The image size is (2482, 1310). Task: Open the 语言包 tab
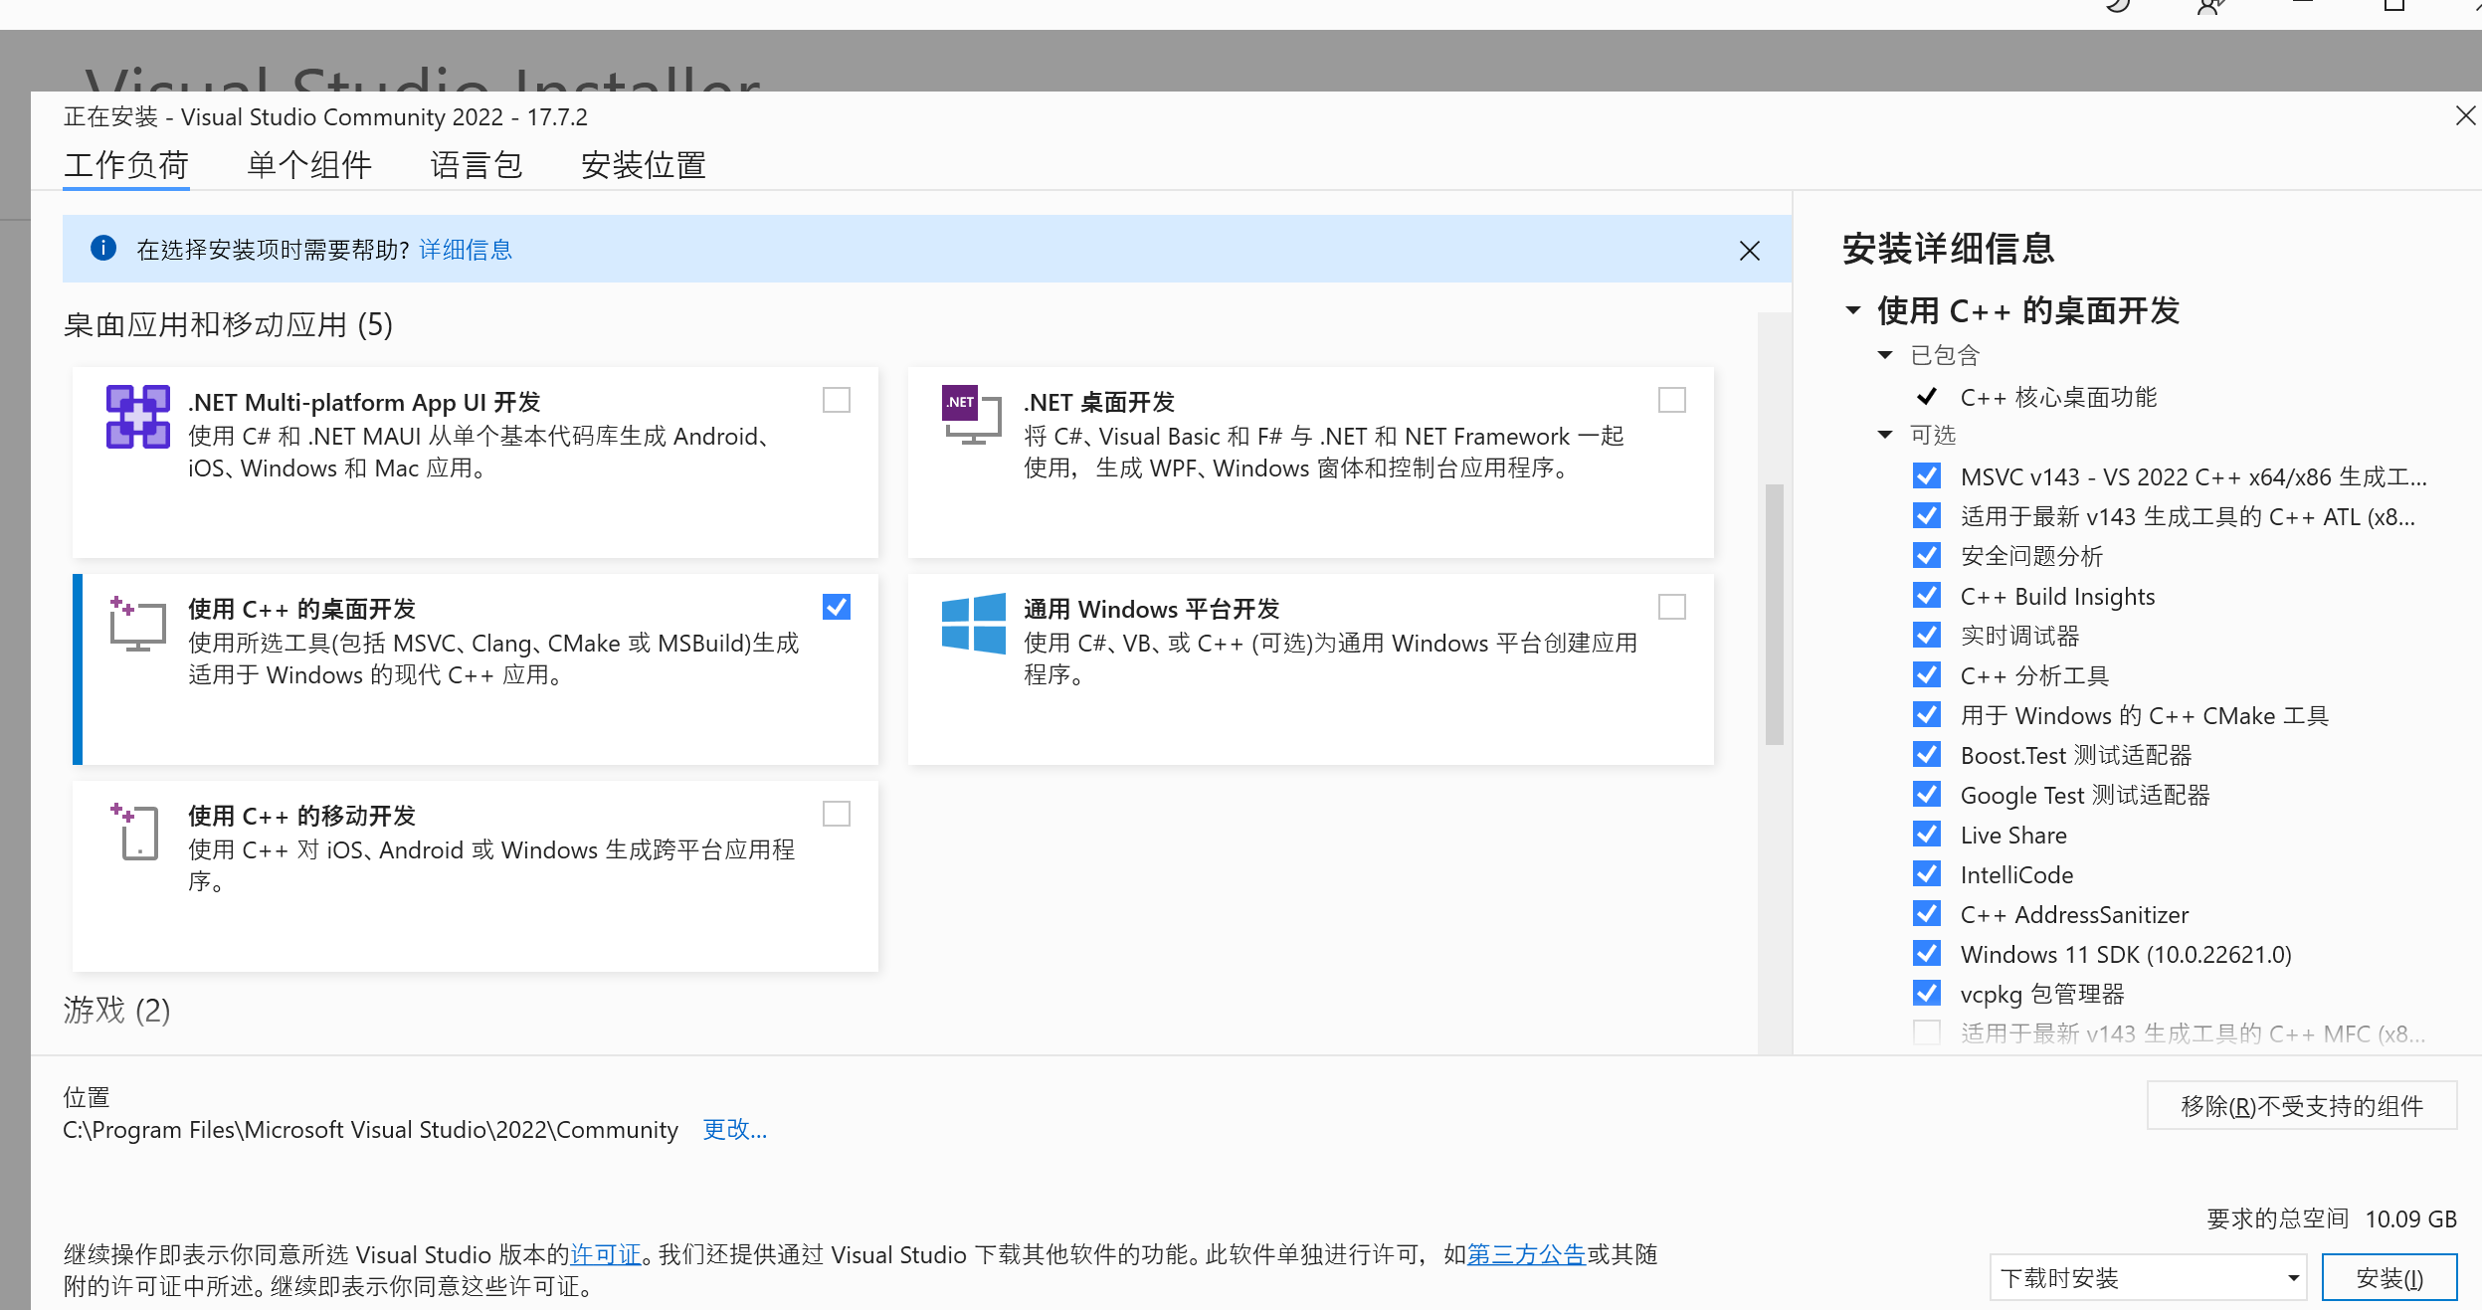coord(477,165)
